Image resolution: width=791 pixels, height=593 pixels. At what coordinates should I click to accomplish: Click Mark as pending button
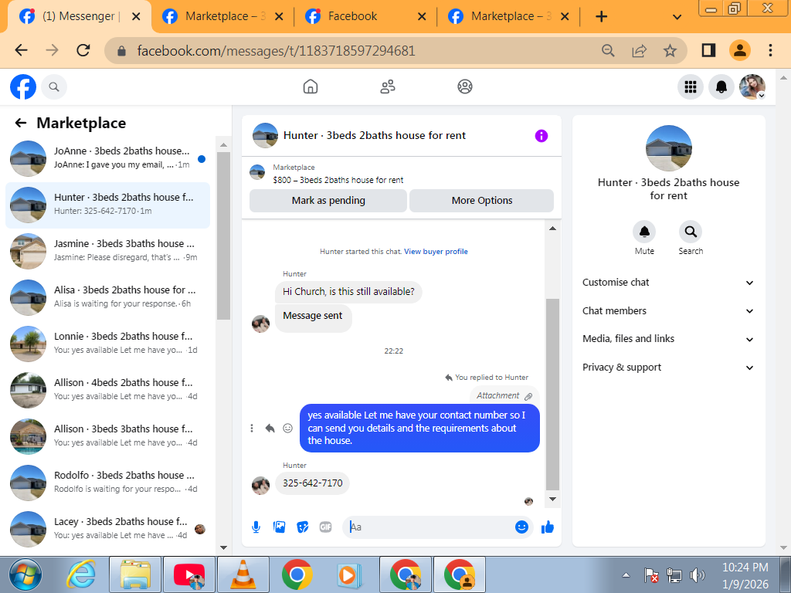tap(328, 201)
